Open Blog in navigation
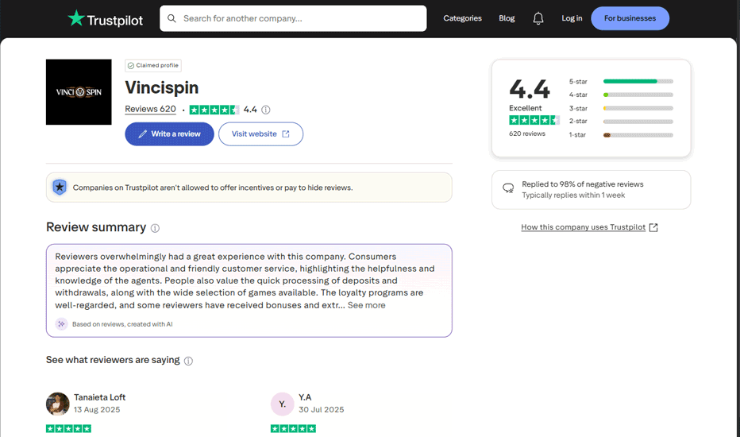The image size is (740, 437). click(507, 18)
